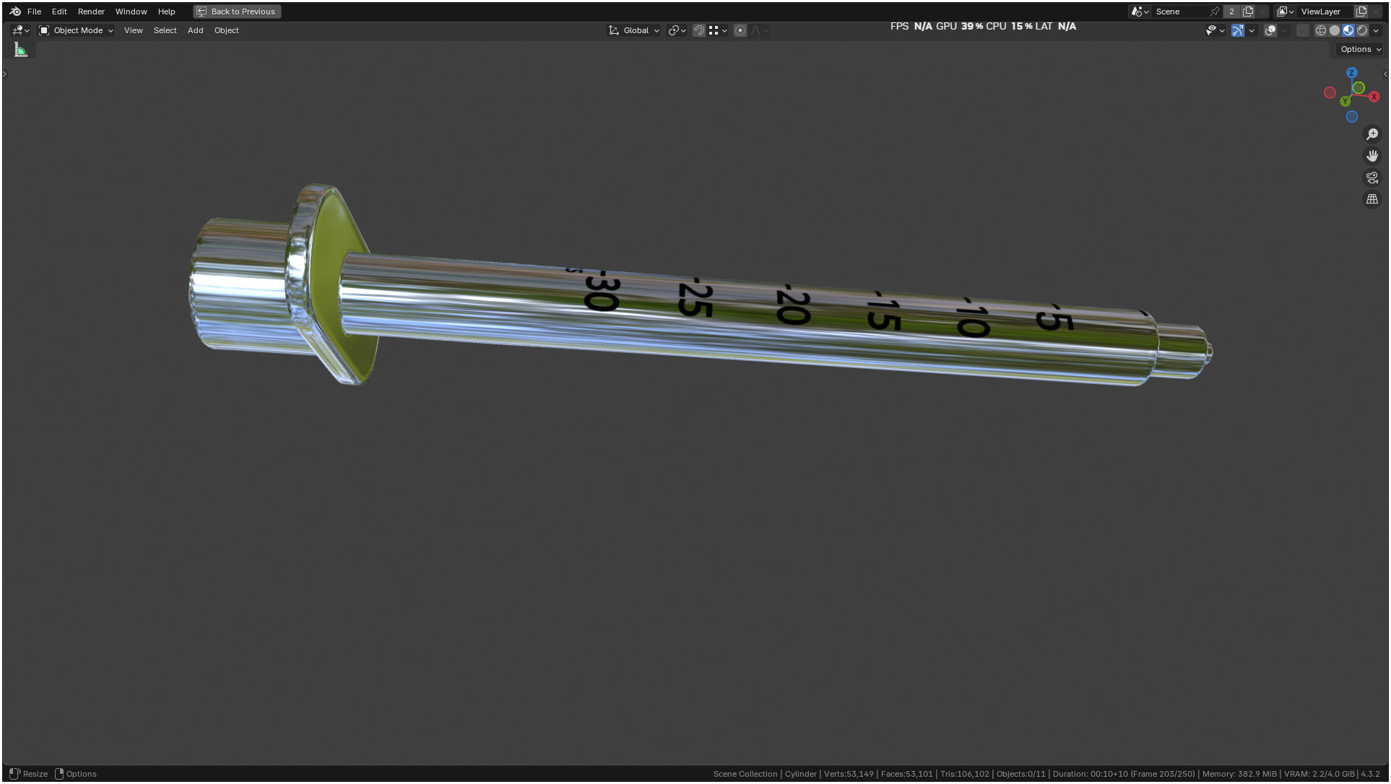Open the Edit menu
Viewport: 1391px width, 784px height.
click(59, 12)
